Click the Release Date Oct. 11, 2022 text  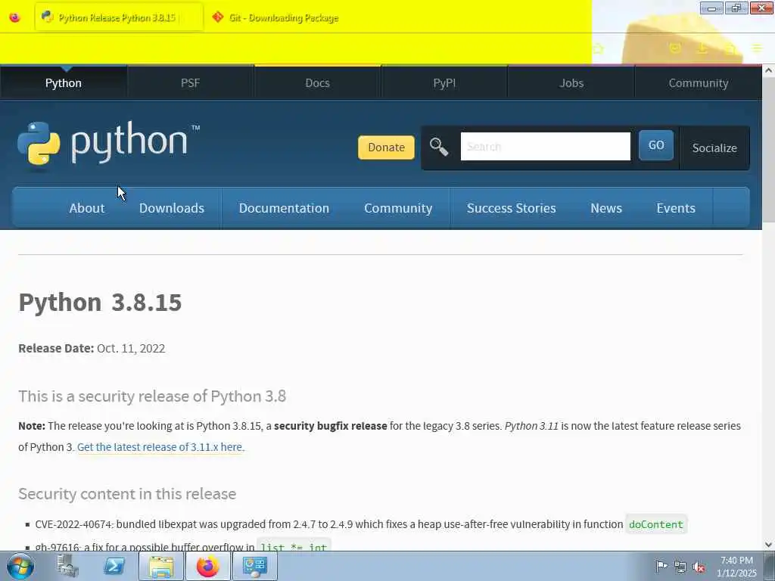click(92, 348)
